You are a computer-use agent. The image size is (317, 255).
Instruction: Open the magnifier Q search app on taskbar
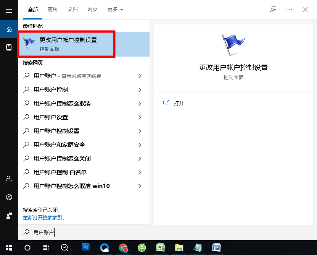(64, 247)
